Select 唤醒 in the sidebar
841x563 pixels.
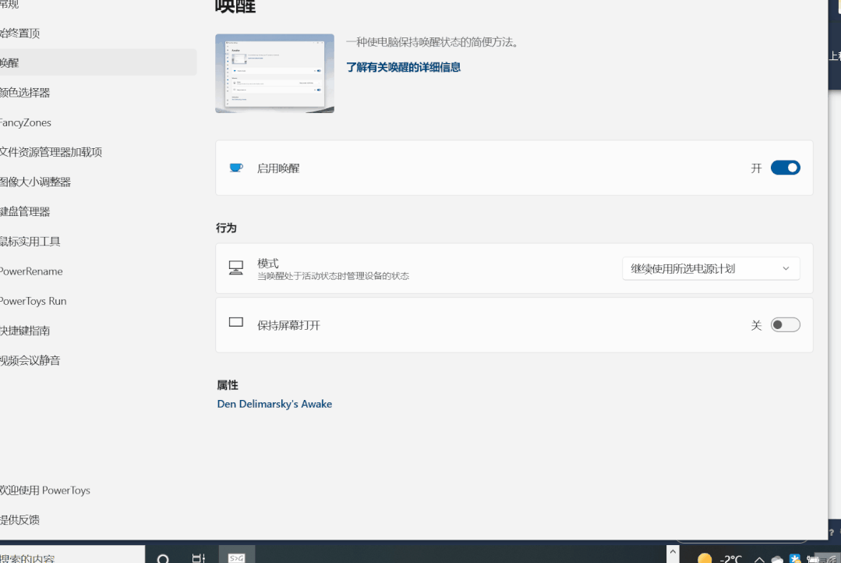click(97, 63)
